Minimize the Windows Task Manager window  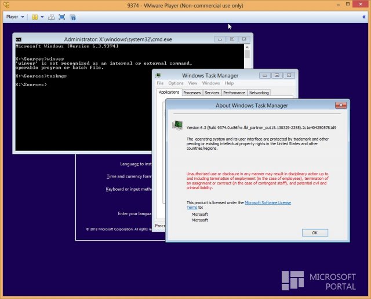[264, 76]
